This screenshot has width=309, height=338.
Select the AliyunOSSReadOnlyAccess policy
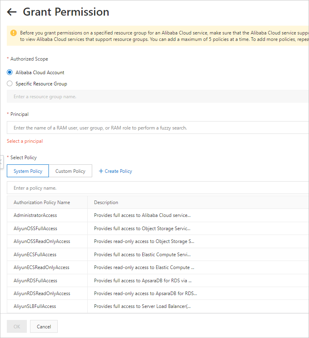coord(42,241)
